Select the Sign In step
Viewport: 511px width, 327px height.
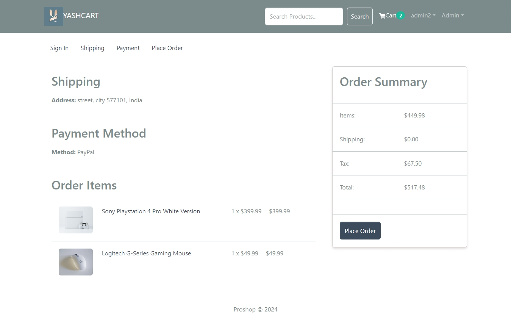coord(59,48)
